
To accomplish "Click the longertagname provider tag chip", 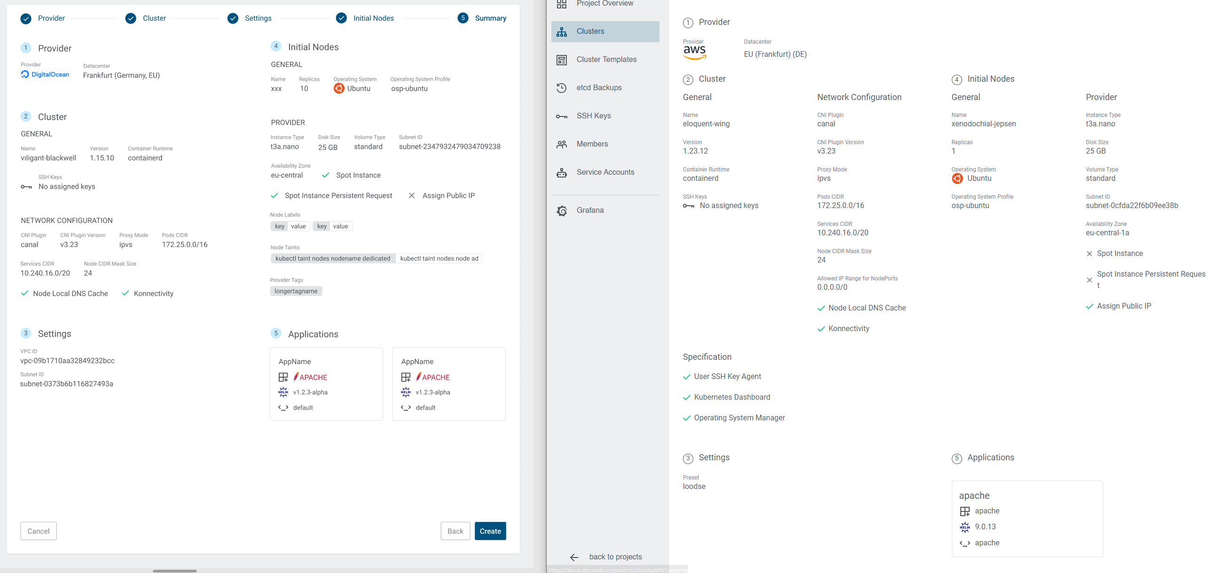I will click(296, 291).
